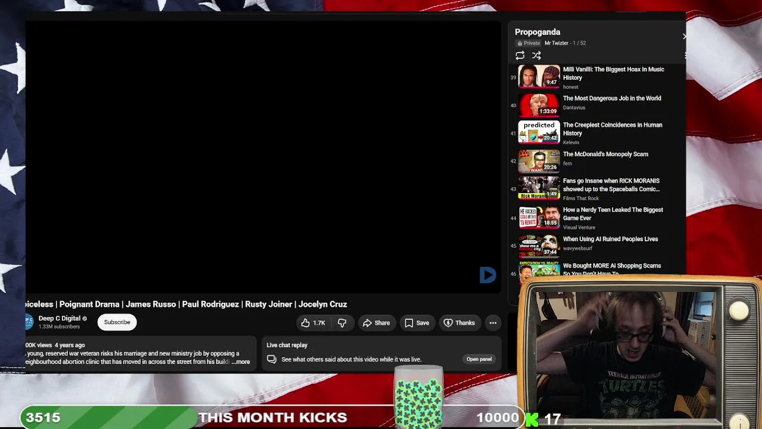Image resolution: width=762 pixels, height=429 pixels.
Task: Dislike this video
Action: point(342,323)
